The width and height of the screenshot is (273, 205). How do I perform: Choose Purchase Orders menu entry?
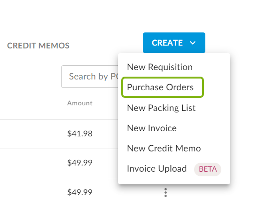[160, 87]
